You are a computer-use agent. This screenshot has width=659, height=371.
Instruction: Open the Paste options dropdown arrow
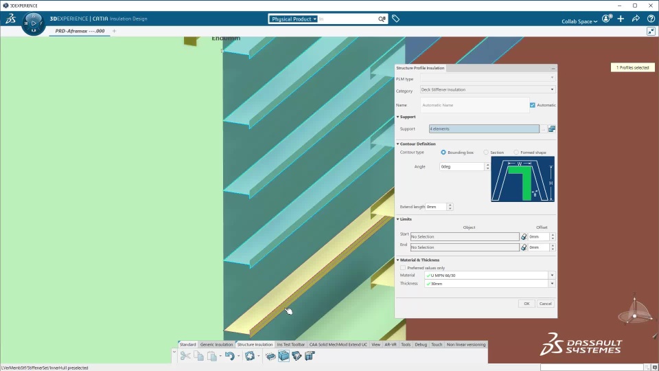(220, 357)
